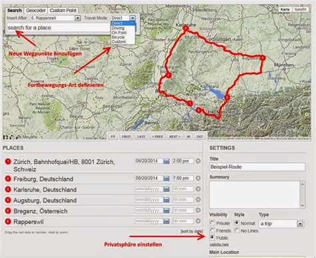Choose No Lines style
316x258 pixels.
[237, 230]
